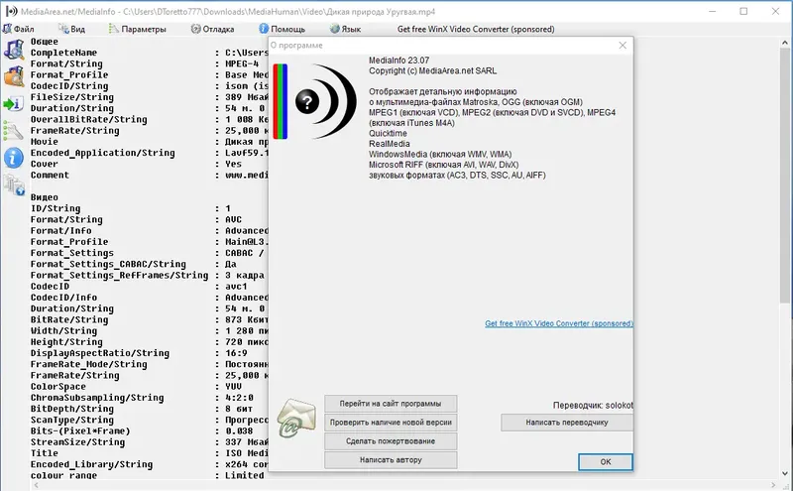Click the StreamSize/String row
This screenshot has height=491, width=793.
pos(150,442)
